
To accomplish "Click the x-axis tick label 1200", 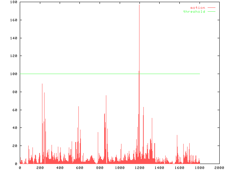I will point(139,168).
